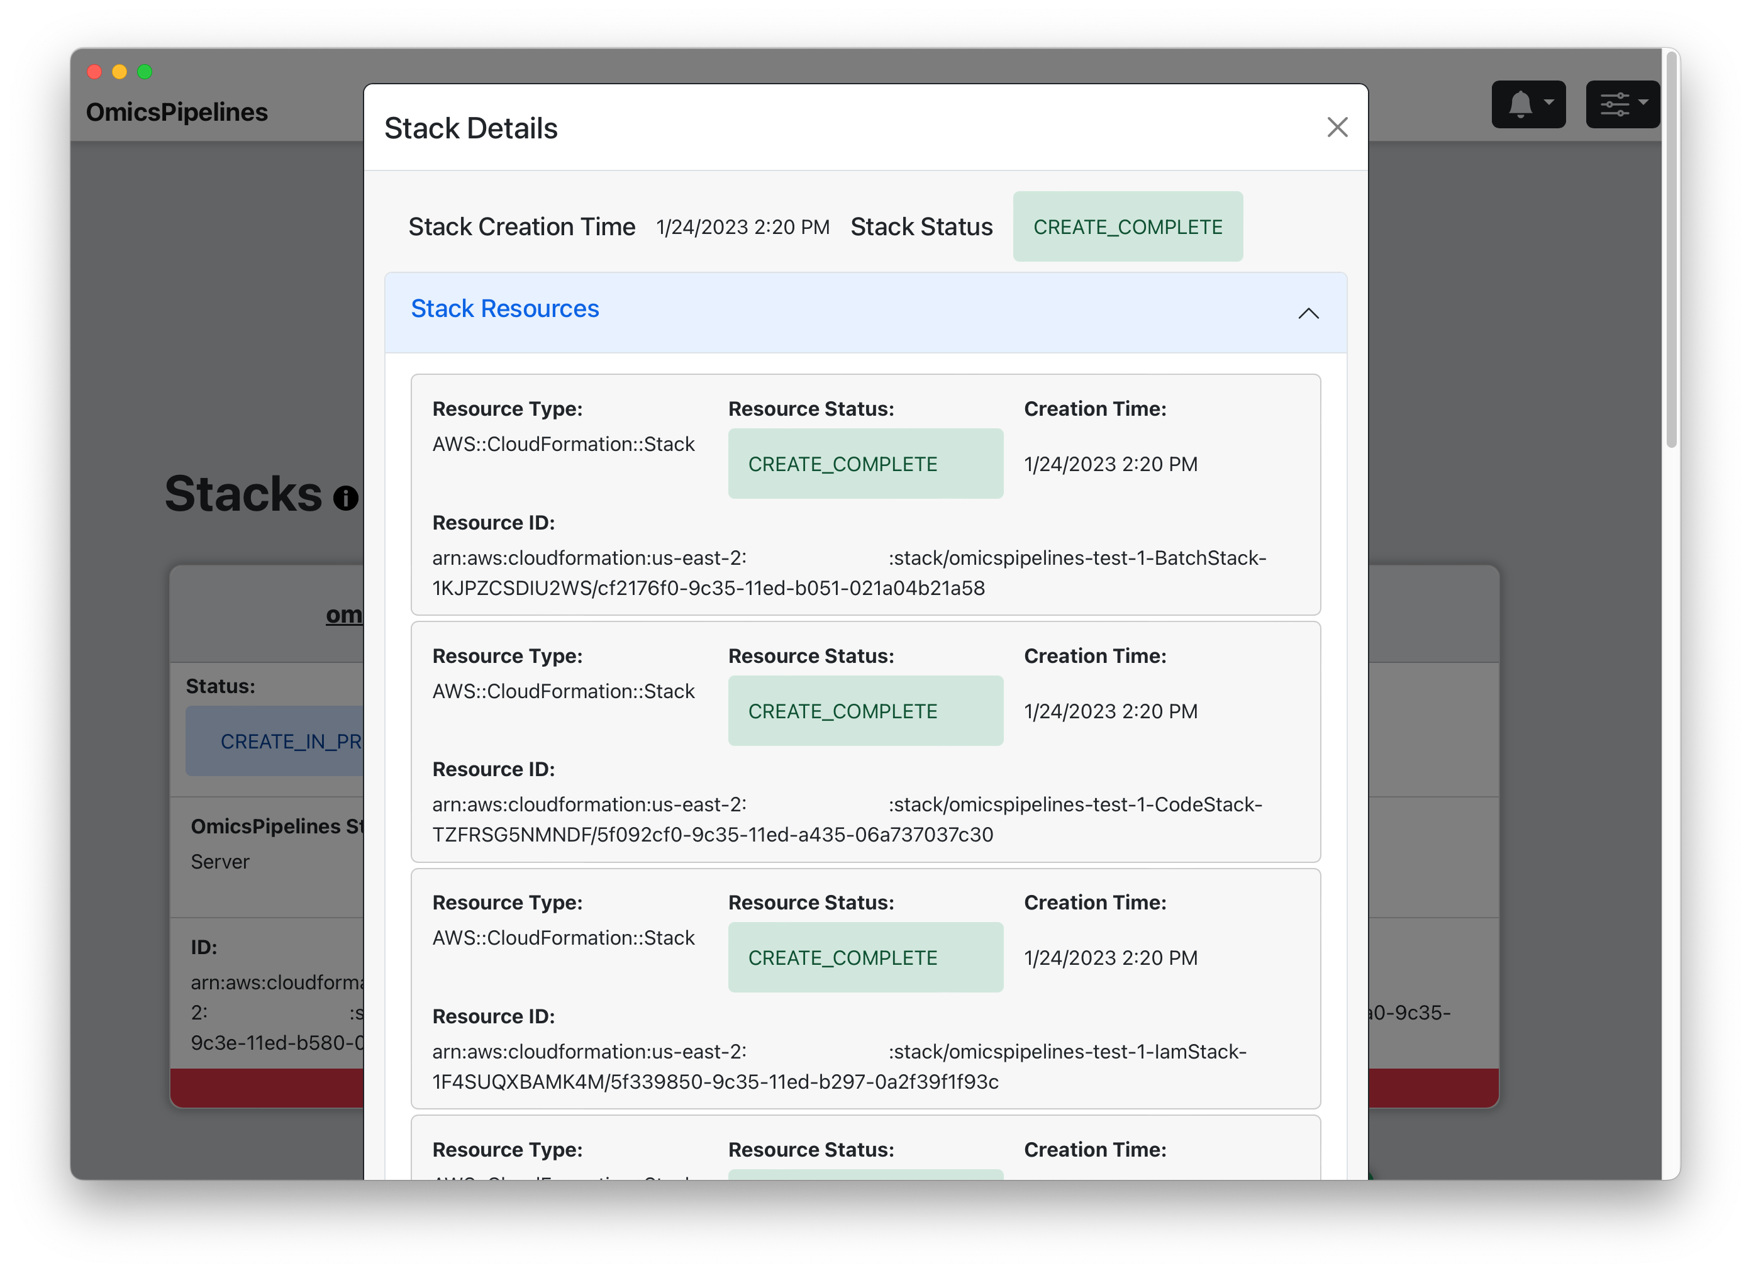1751x1273 pixels.
Task: Click the IamStack creation time value
Action: 1110,957
